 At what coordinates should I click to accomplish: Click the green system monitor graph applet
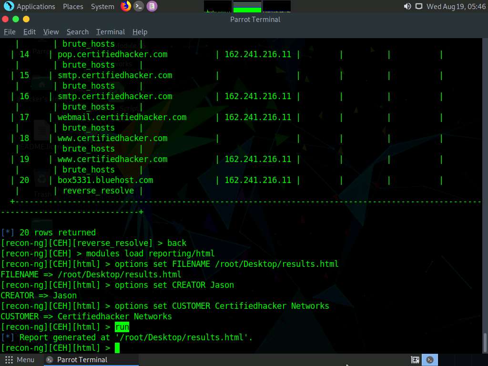[247, 6]
